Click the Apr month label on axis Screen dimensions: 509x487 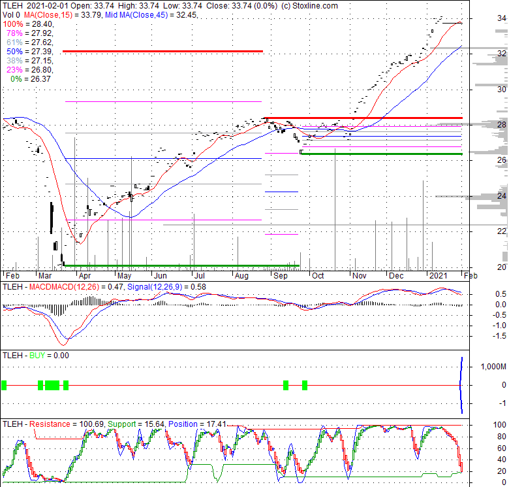tap(85, 276)
